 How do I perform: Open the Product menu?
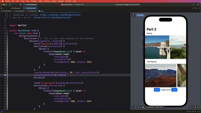pyautogui.click(x=47, y=1)
